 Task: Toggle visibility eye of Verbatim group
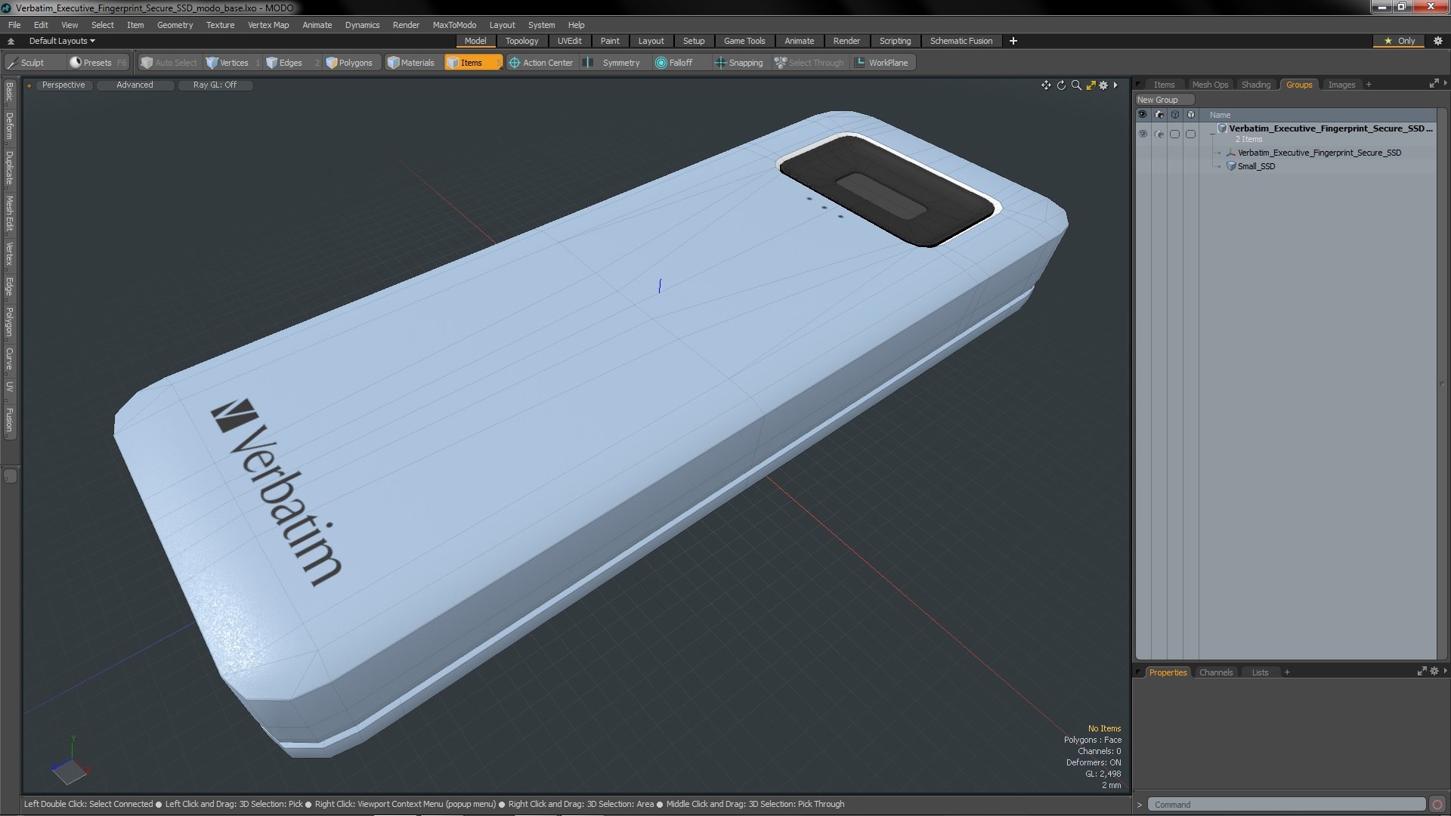[x=1143, y=134]
